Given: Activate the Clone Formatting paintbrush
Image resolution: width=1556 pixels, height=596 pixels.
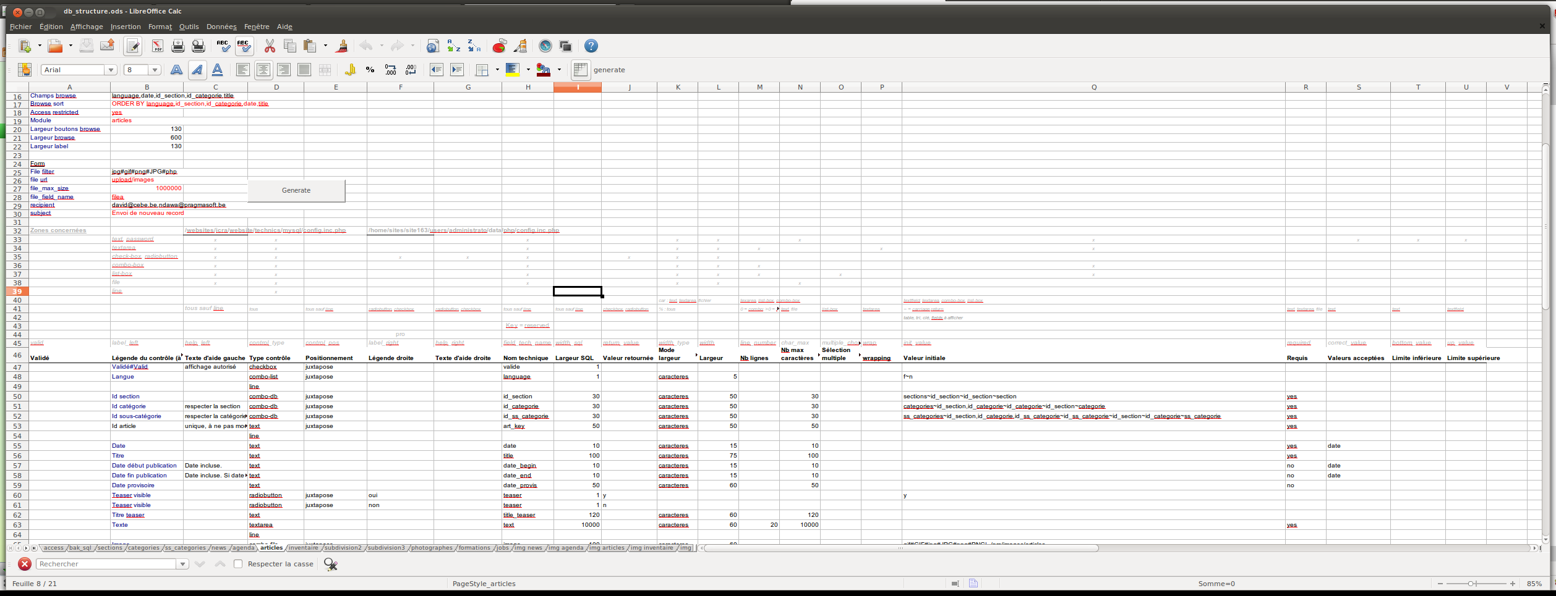Looking at the screenshot, I should point(341,46).
